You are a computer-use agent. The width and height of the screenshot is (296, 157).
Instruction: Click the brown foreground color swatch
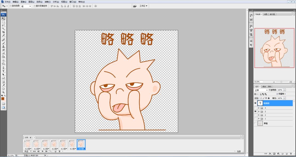click(3, 99)
